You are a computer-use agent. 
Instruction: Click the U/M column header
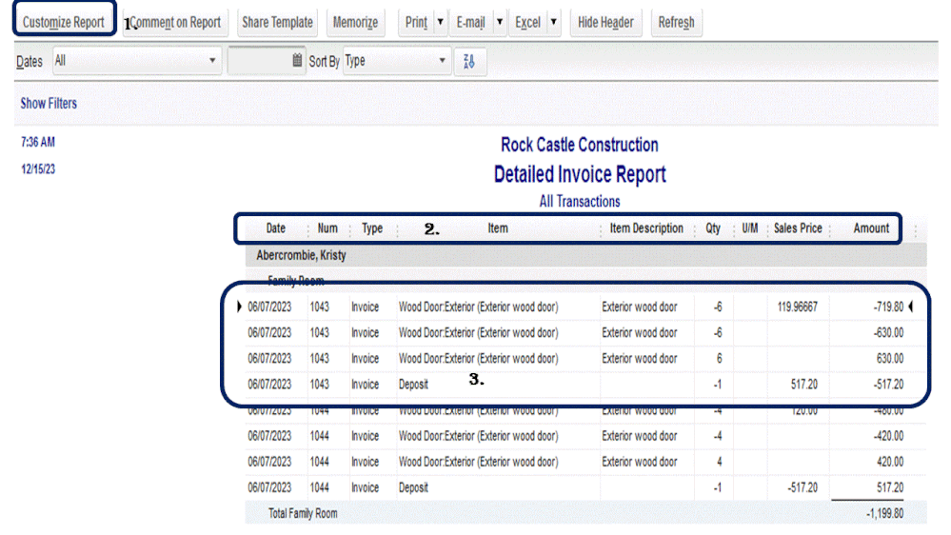pyautogui.click(x=749, y=228)
